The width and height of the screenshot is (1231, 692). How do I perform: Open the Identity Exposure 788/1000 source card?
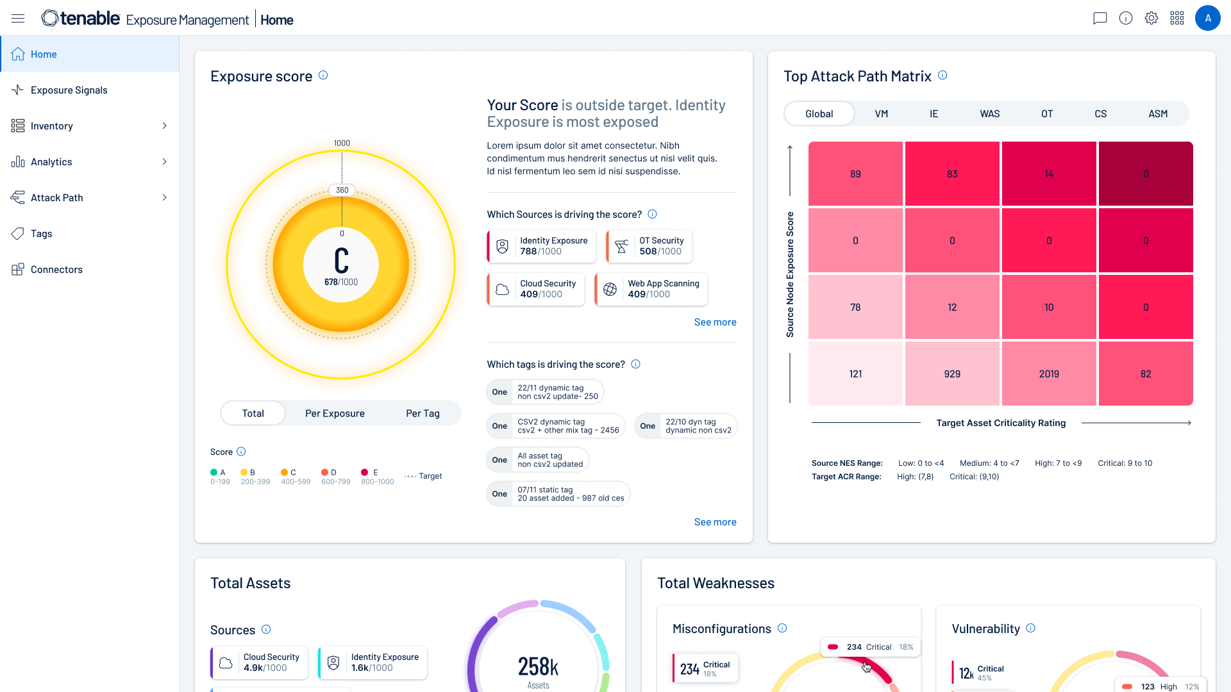542,246
